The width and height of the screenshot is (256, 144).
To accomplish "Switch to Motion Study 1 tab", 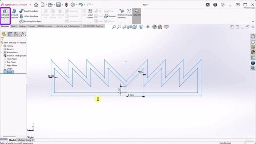I will tap(25, 140).
